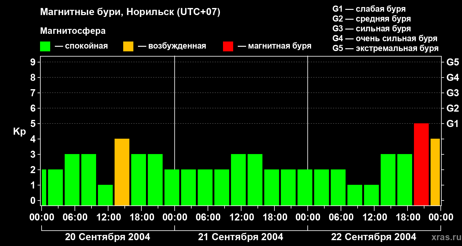Image resolution: width=462 pixels, height=246 pixels.
Task: Click the red 'магнитная буря' legend swatch
Action: click(228, 46)
